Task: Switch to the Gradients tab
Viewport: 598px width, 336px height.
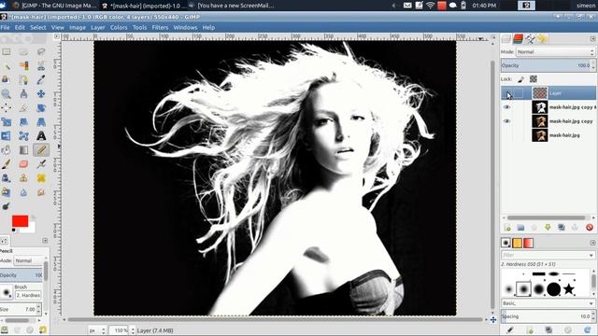Action: click(x=528, y=243)
